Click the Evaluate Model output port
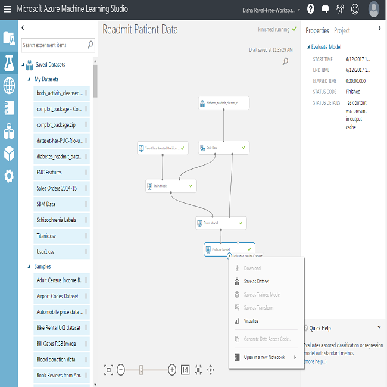The width and height of the screenshot is (387, 387). click(229, 255)
